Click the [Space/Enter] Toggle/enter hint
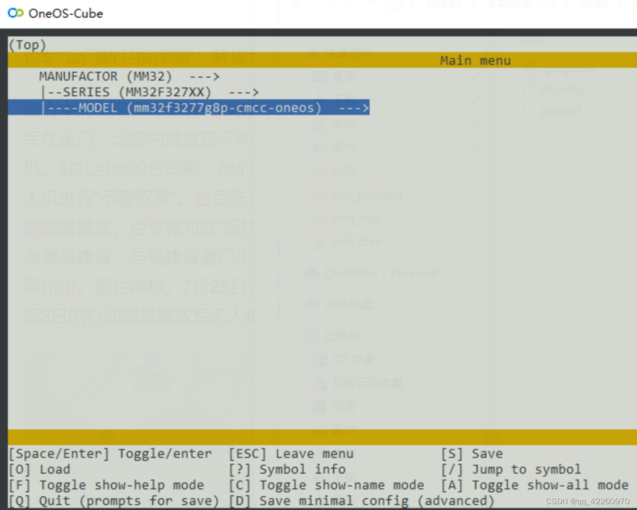 (x=111, y=453)
